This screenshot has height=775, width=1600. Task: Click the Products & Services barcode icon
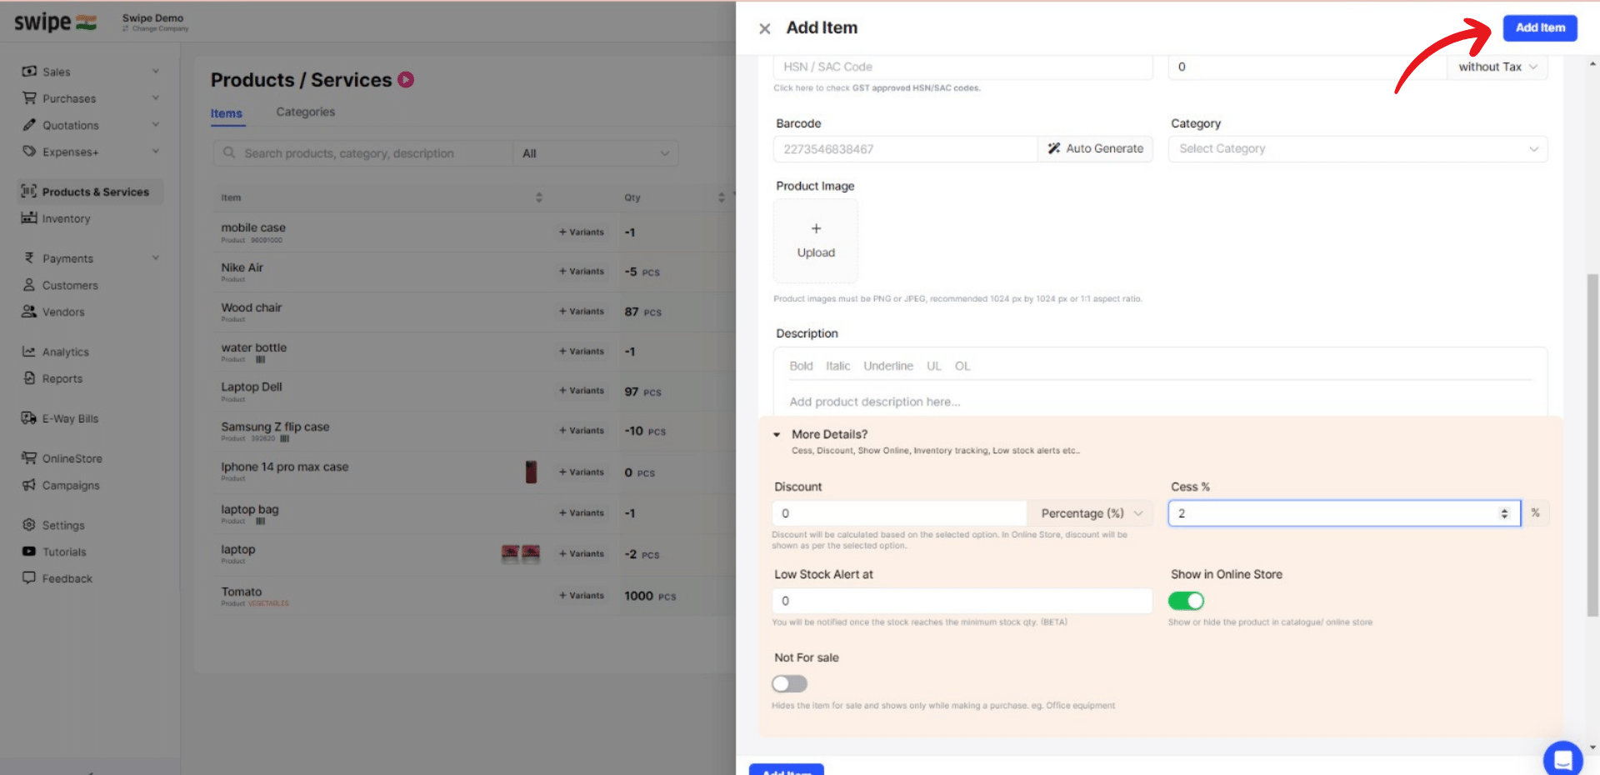coord(29,192)
